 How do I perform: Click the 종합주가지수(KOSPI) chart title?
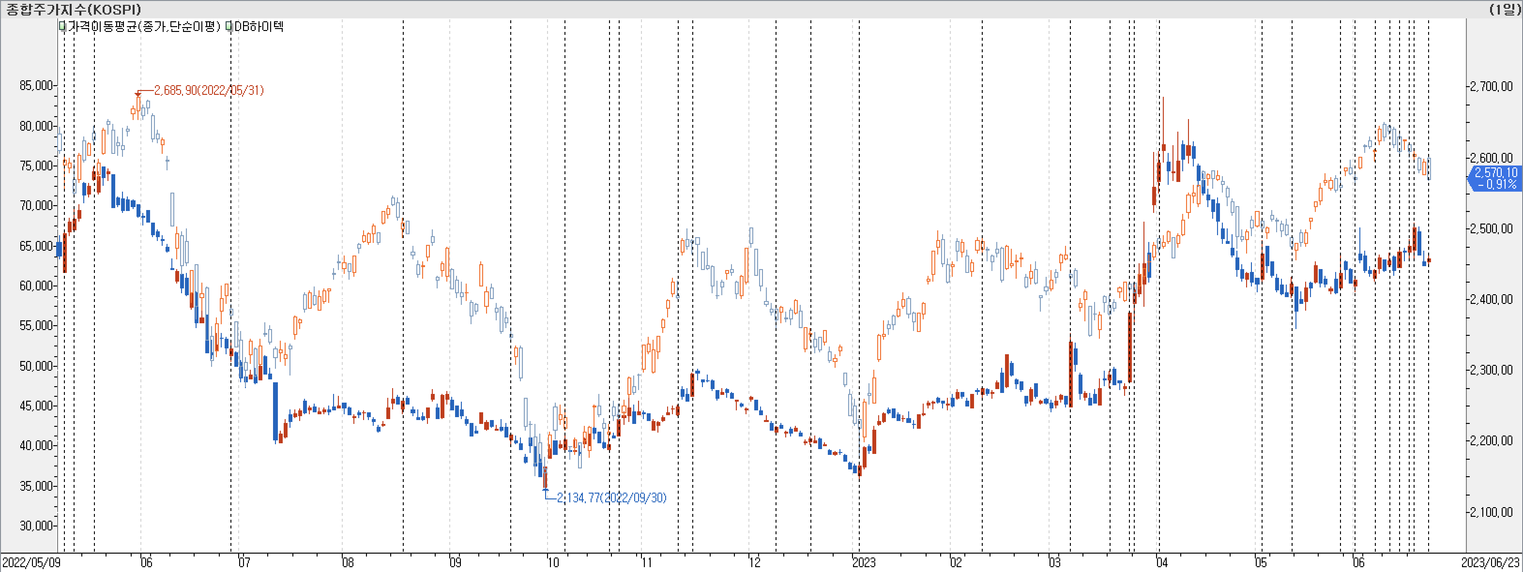74,9
